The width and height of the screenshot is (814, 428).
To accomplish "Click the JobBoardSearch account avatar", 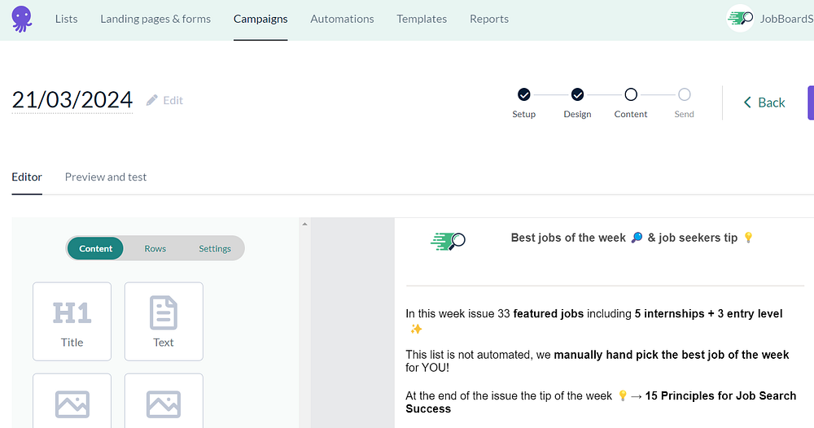I will [740, 19].
